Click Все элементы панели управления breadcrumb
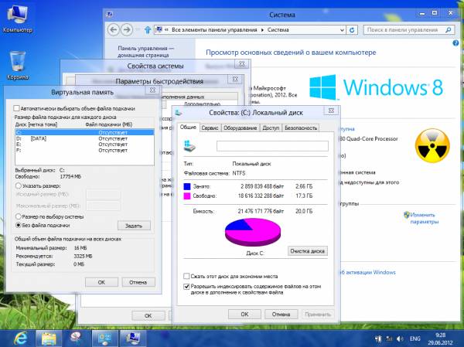464x347 pixels. click(214, 30)
